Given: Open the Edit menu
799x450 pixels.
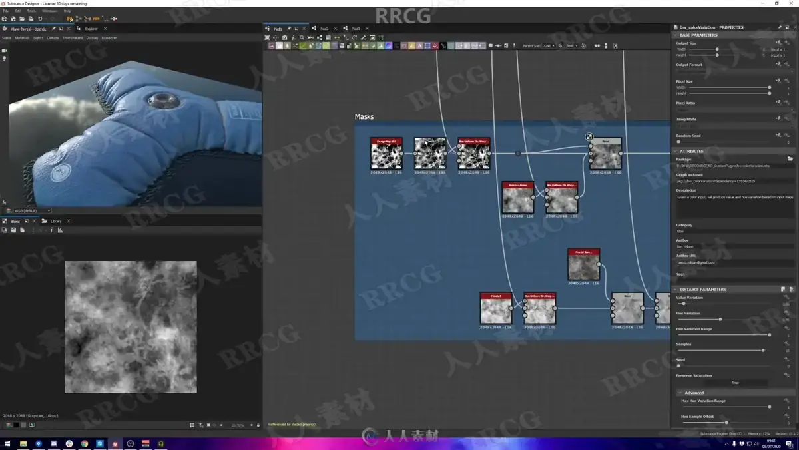Looking at the screenshot, I should click(x=18, y=11).
